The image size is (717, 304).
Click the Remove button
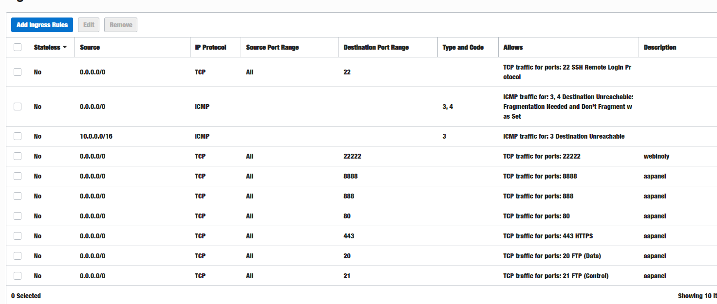coord(121,25)
